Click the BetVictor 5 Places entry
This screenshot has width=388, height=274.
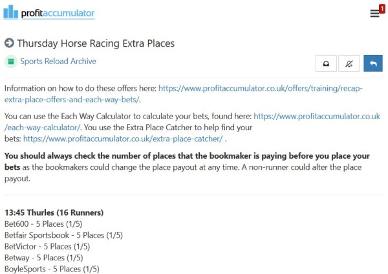click(47, 246)
